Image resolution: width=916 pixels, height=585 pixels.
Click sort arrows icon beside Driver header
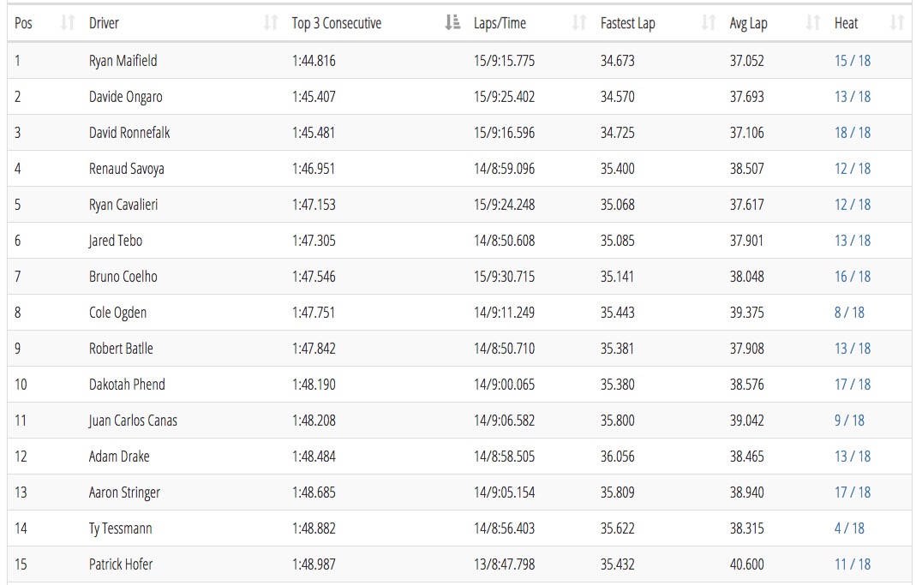(271, 23)
